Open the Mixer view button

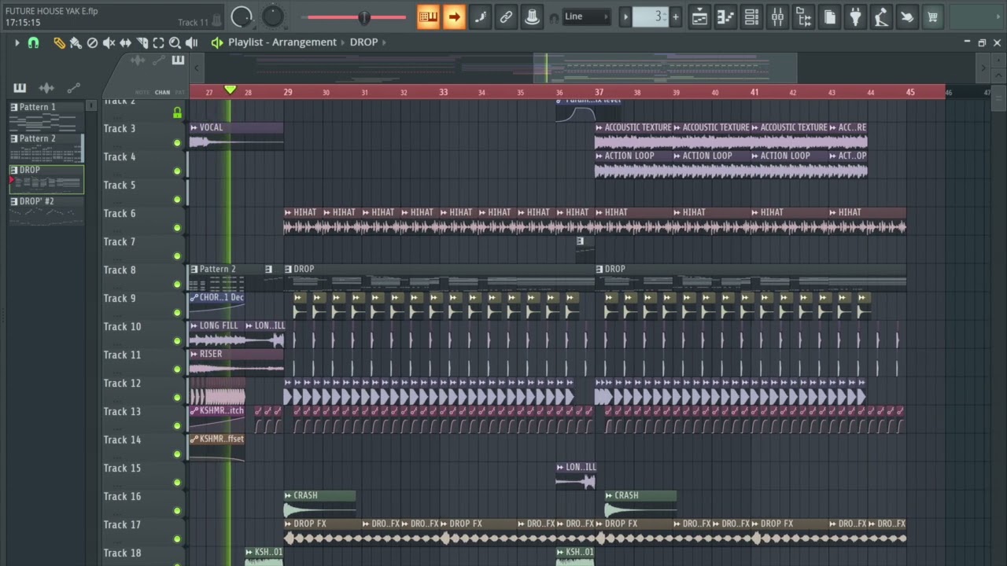[x=777, y=17]
